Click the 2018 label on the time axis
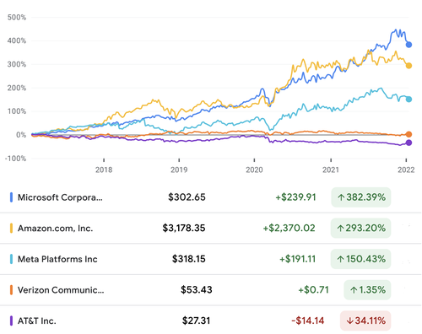Viewport: 422px width, 334px height. coord(104,170)
